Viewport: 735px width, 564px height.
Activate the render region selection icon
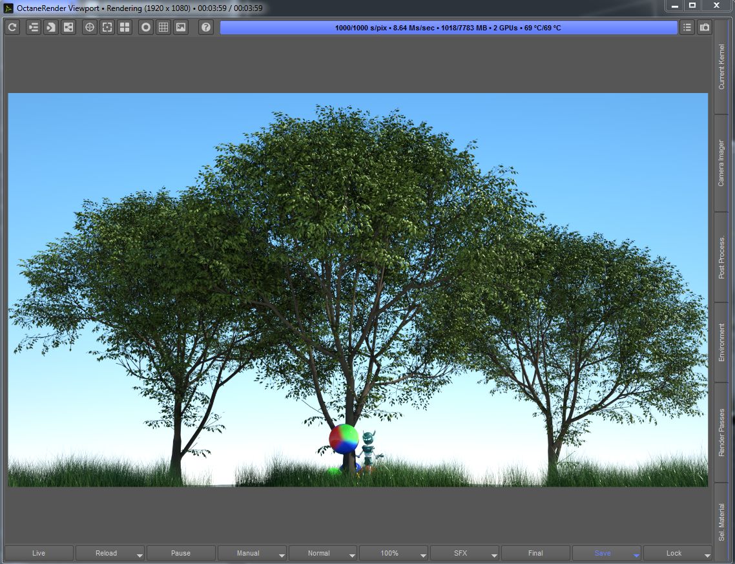pos(107,28)
